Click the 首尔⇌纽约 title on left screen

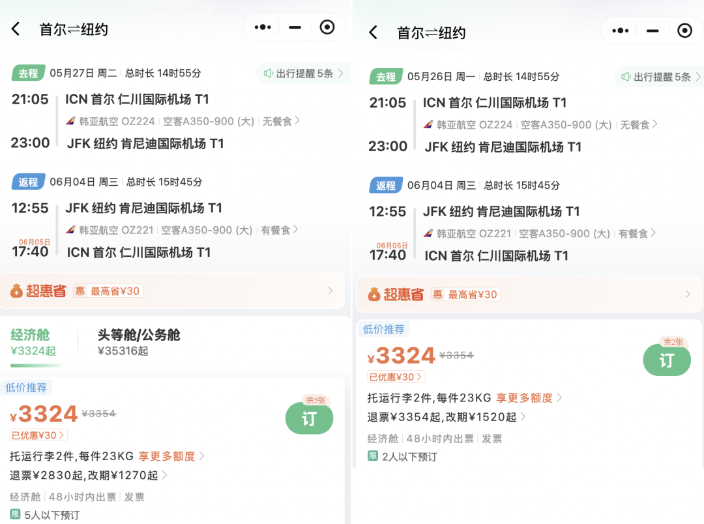point(74,29)
